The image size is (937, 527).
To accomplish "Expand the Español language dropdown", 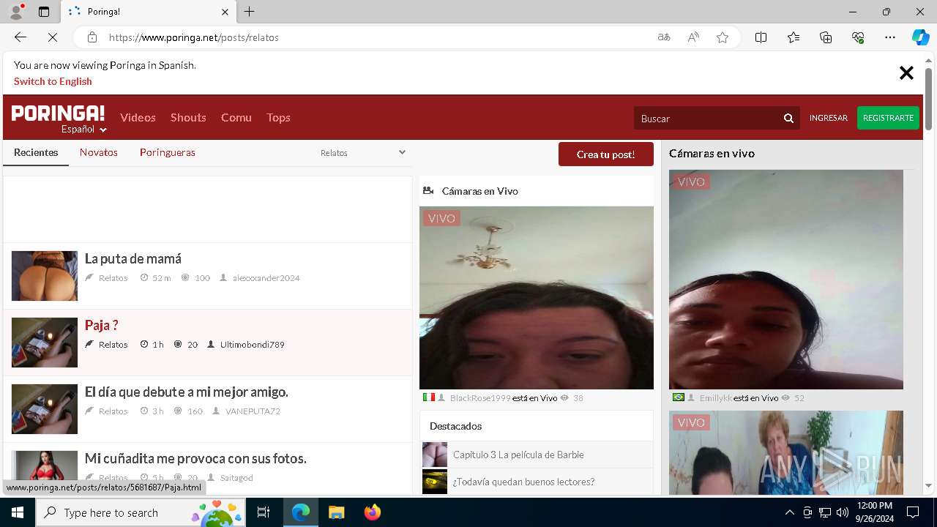I will coord(84,130).
